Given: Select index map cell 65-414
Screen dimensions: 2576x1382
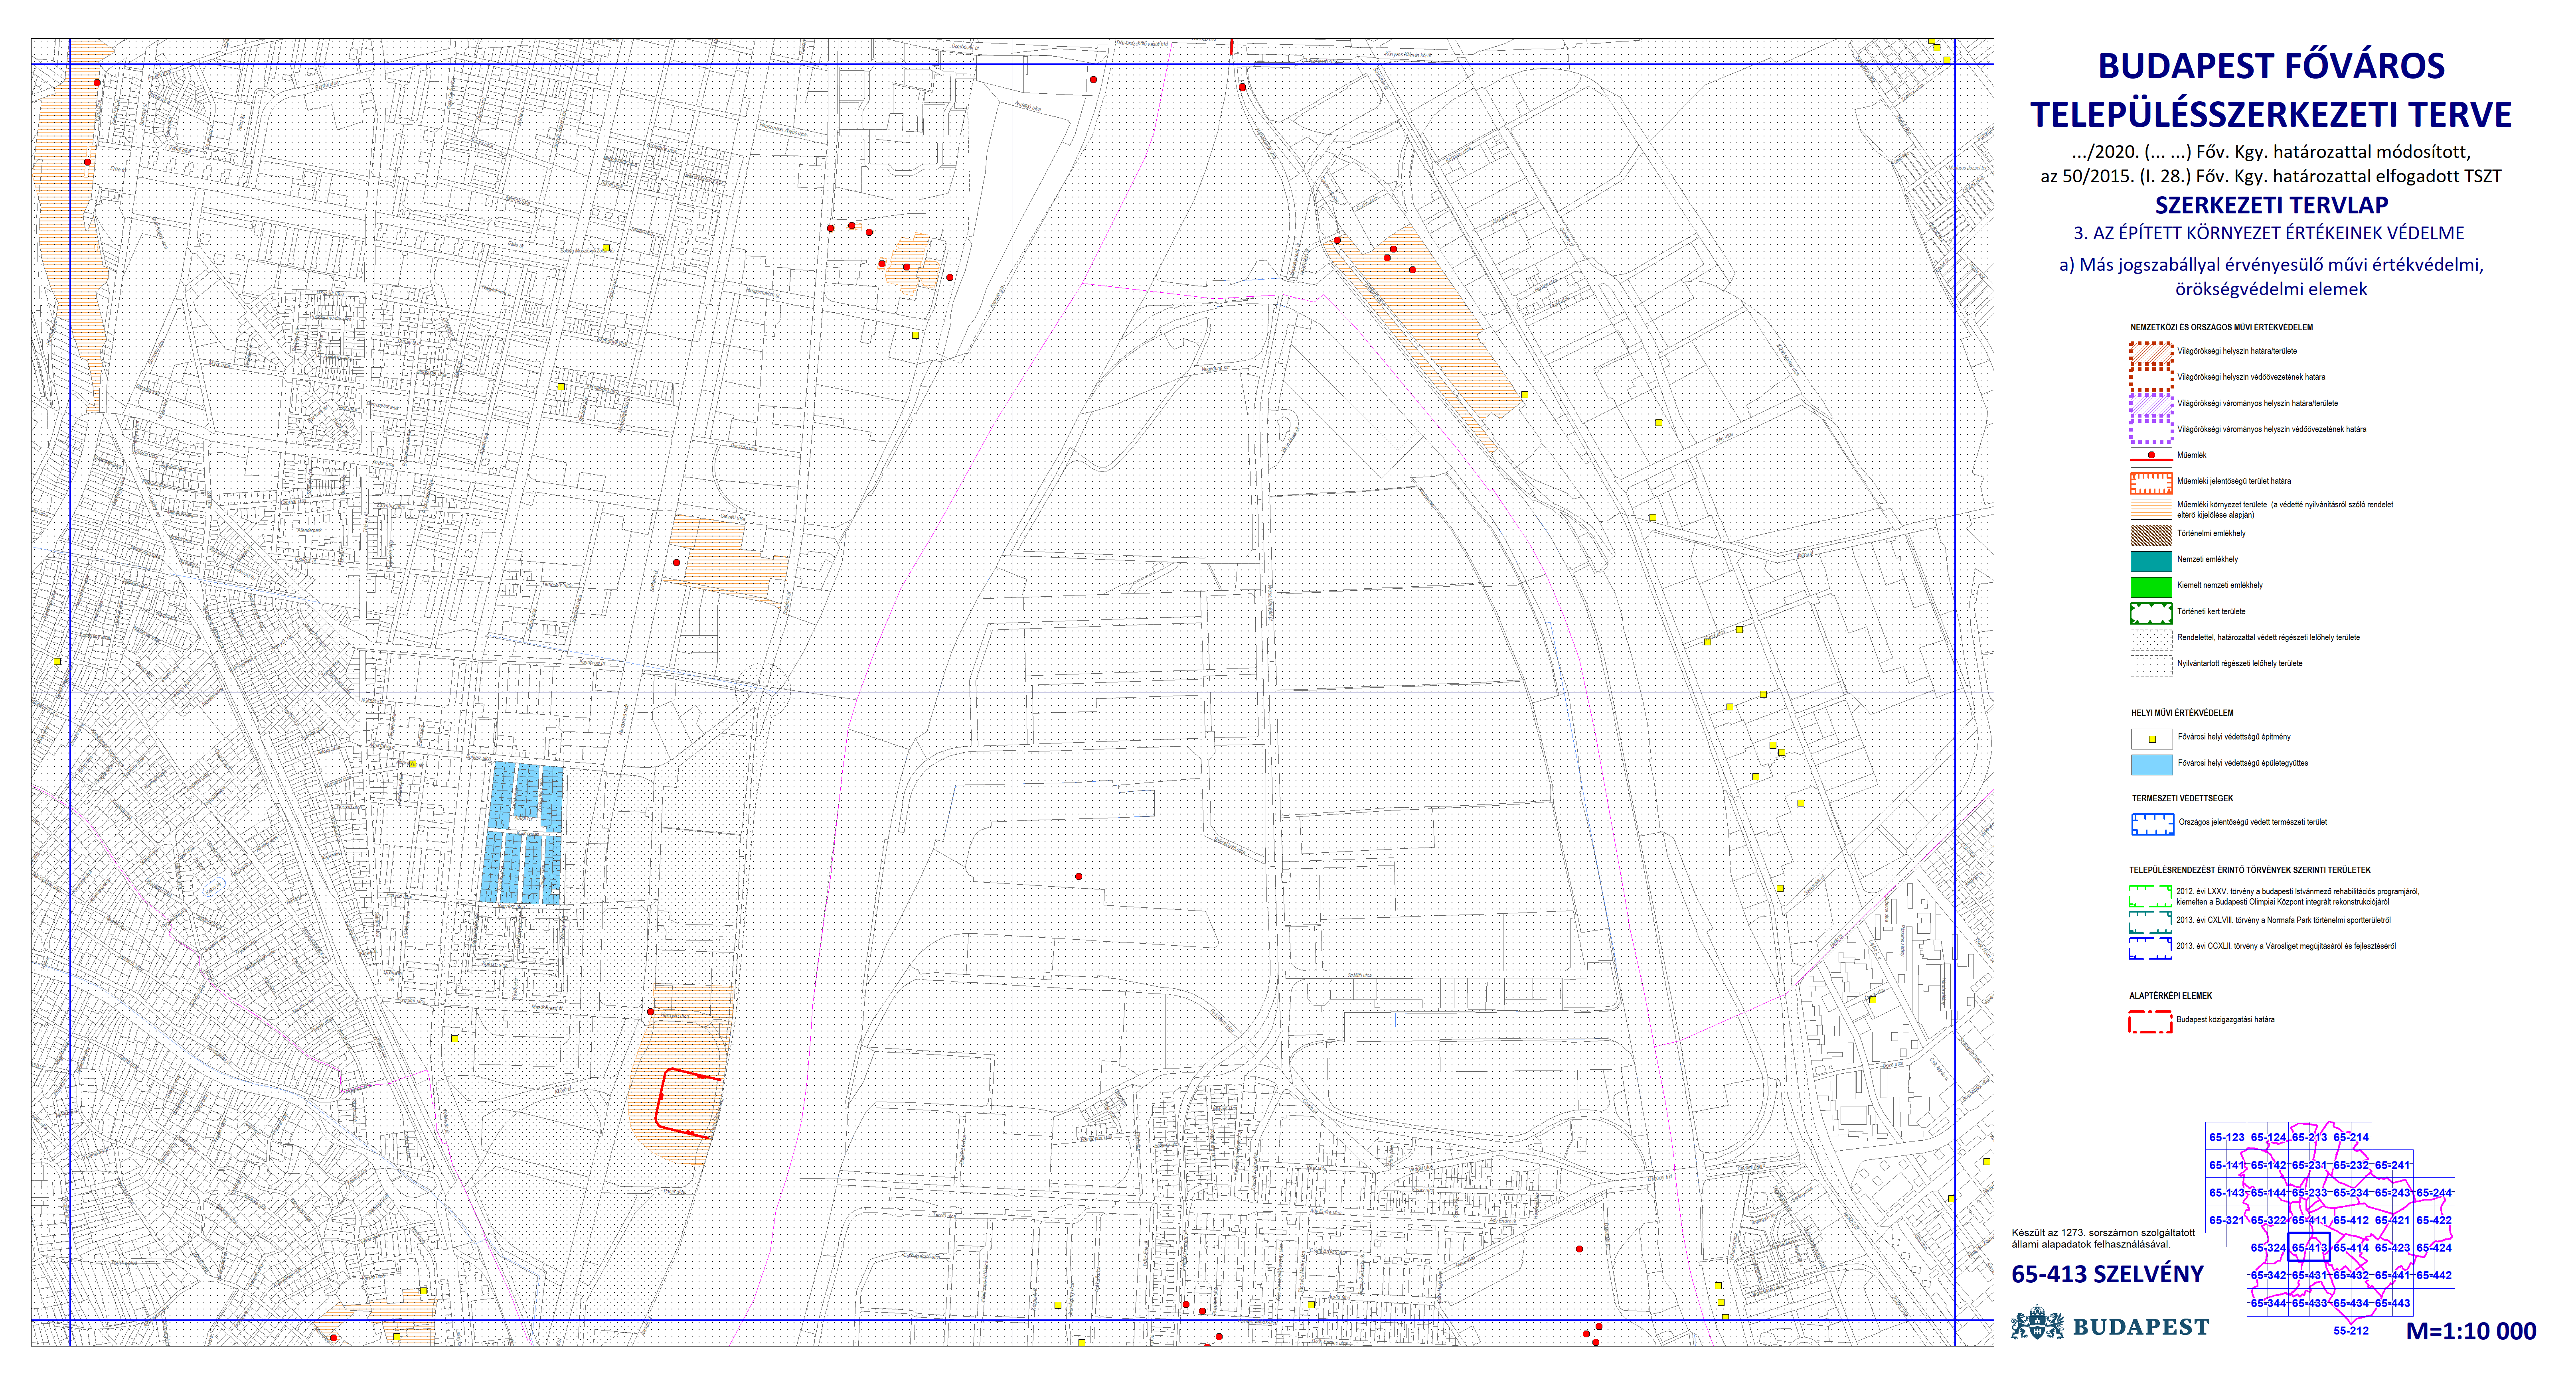Looking at the screenshot, I should click(2351, 1247).
